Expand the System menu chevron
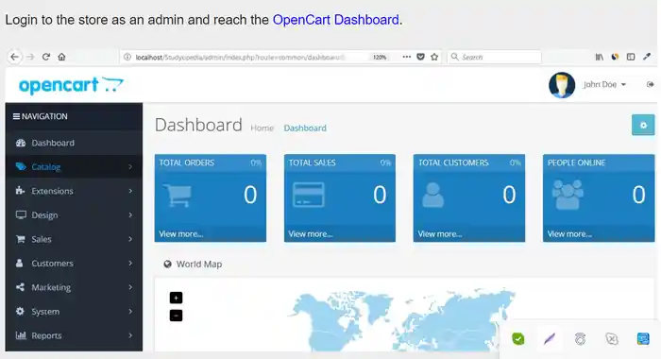This screenshot has width=661, height=359. click(130, 312)
